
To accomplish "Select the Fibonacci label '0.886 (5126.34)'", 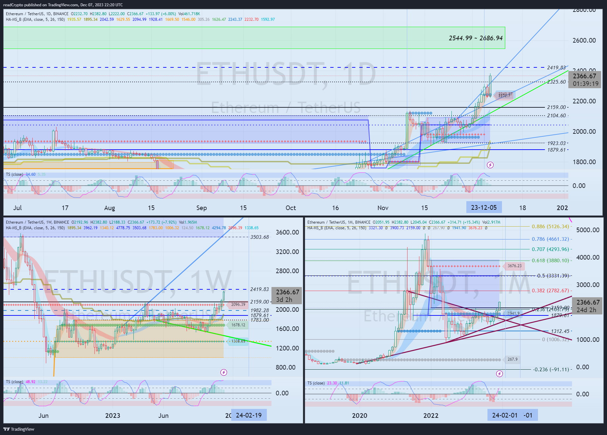I will pos(551,227).
